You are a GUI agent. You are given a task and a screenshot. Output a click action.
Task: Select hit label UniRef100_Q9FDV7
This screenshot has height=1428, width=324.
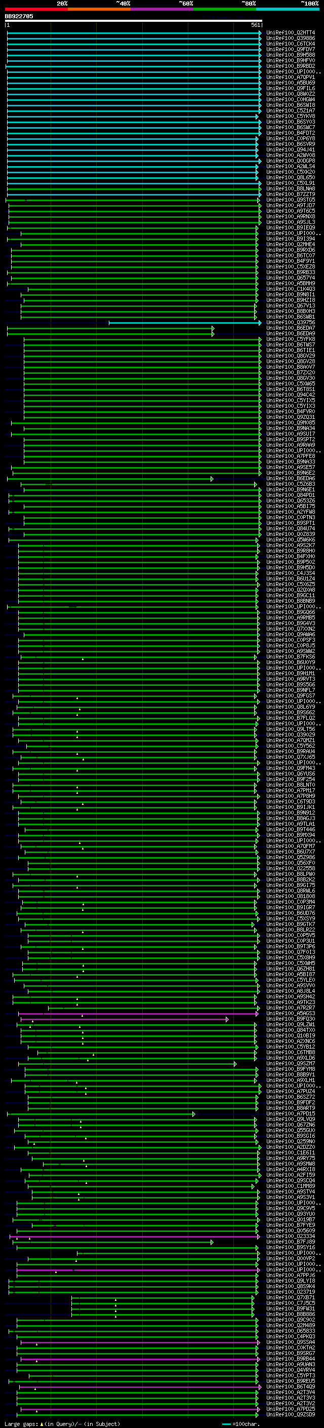[x=290, y=49]
